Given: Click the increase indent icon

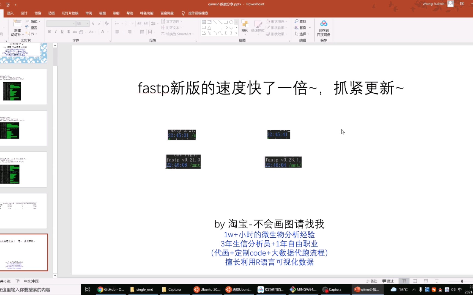Looking at the screenshot, I should click(x=146, y=23).
